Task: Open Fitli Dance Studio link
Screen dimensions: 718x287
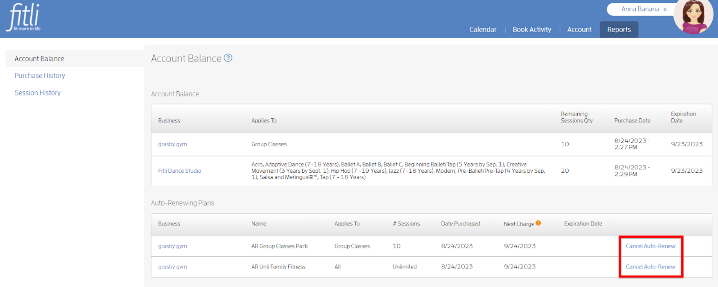Action: pyautogui.click(x=180, y=171)
